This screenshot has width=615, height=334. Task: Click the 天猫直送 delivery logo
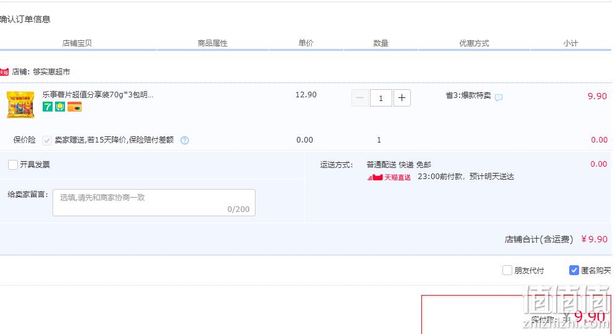389,177
